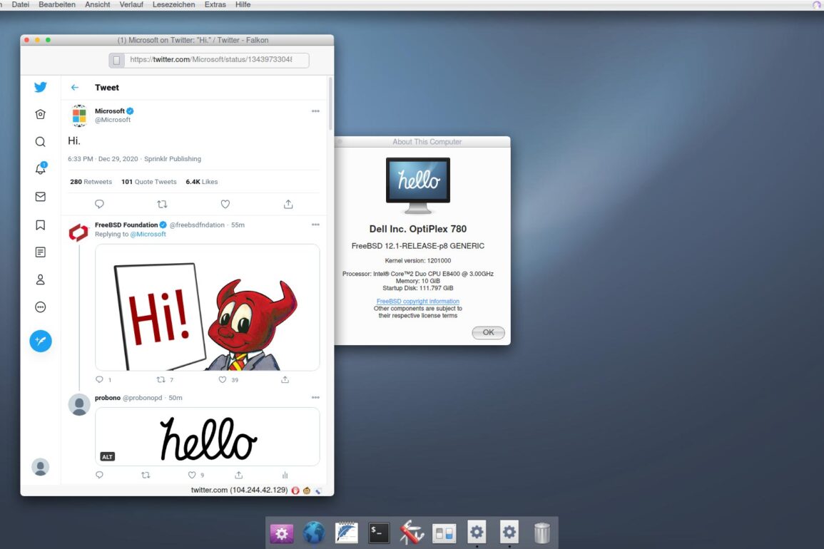Image resolution: width=824 pixels, height=549 pixels.
Task: Click OK in About This Computer
Action: point(488,332)
